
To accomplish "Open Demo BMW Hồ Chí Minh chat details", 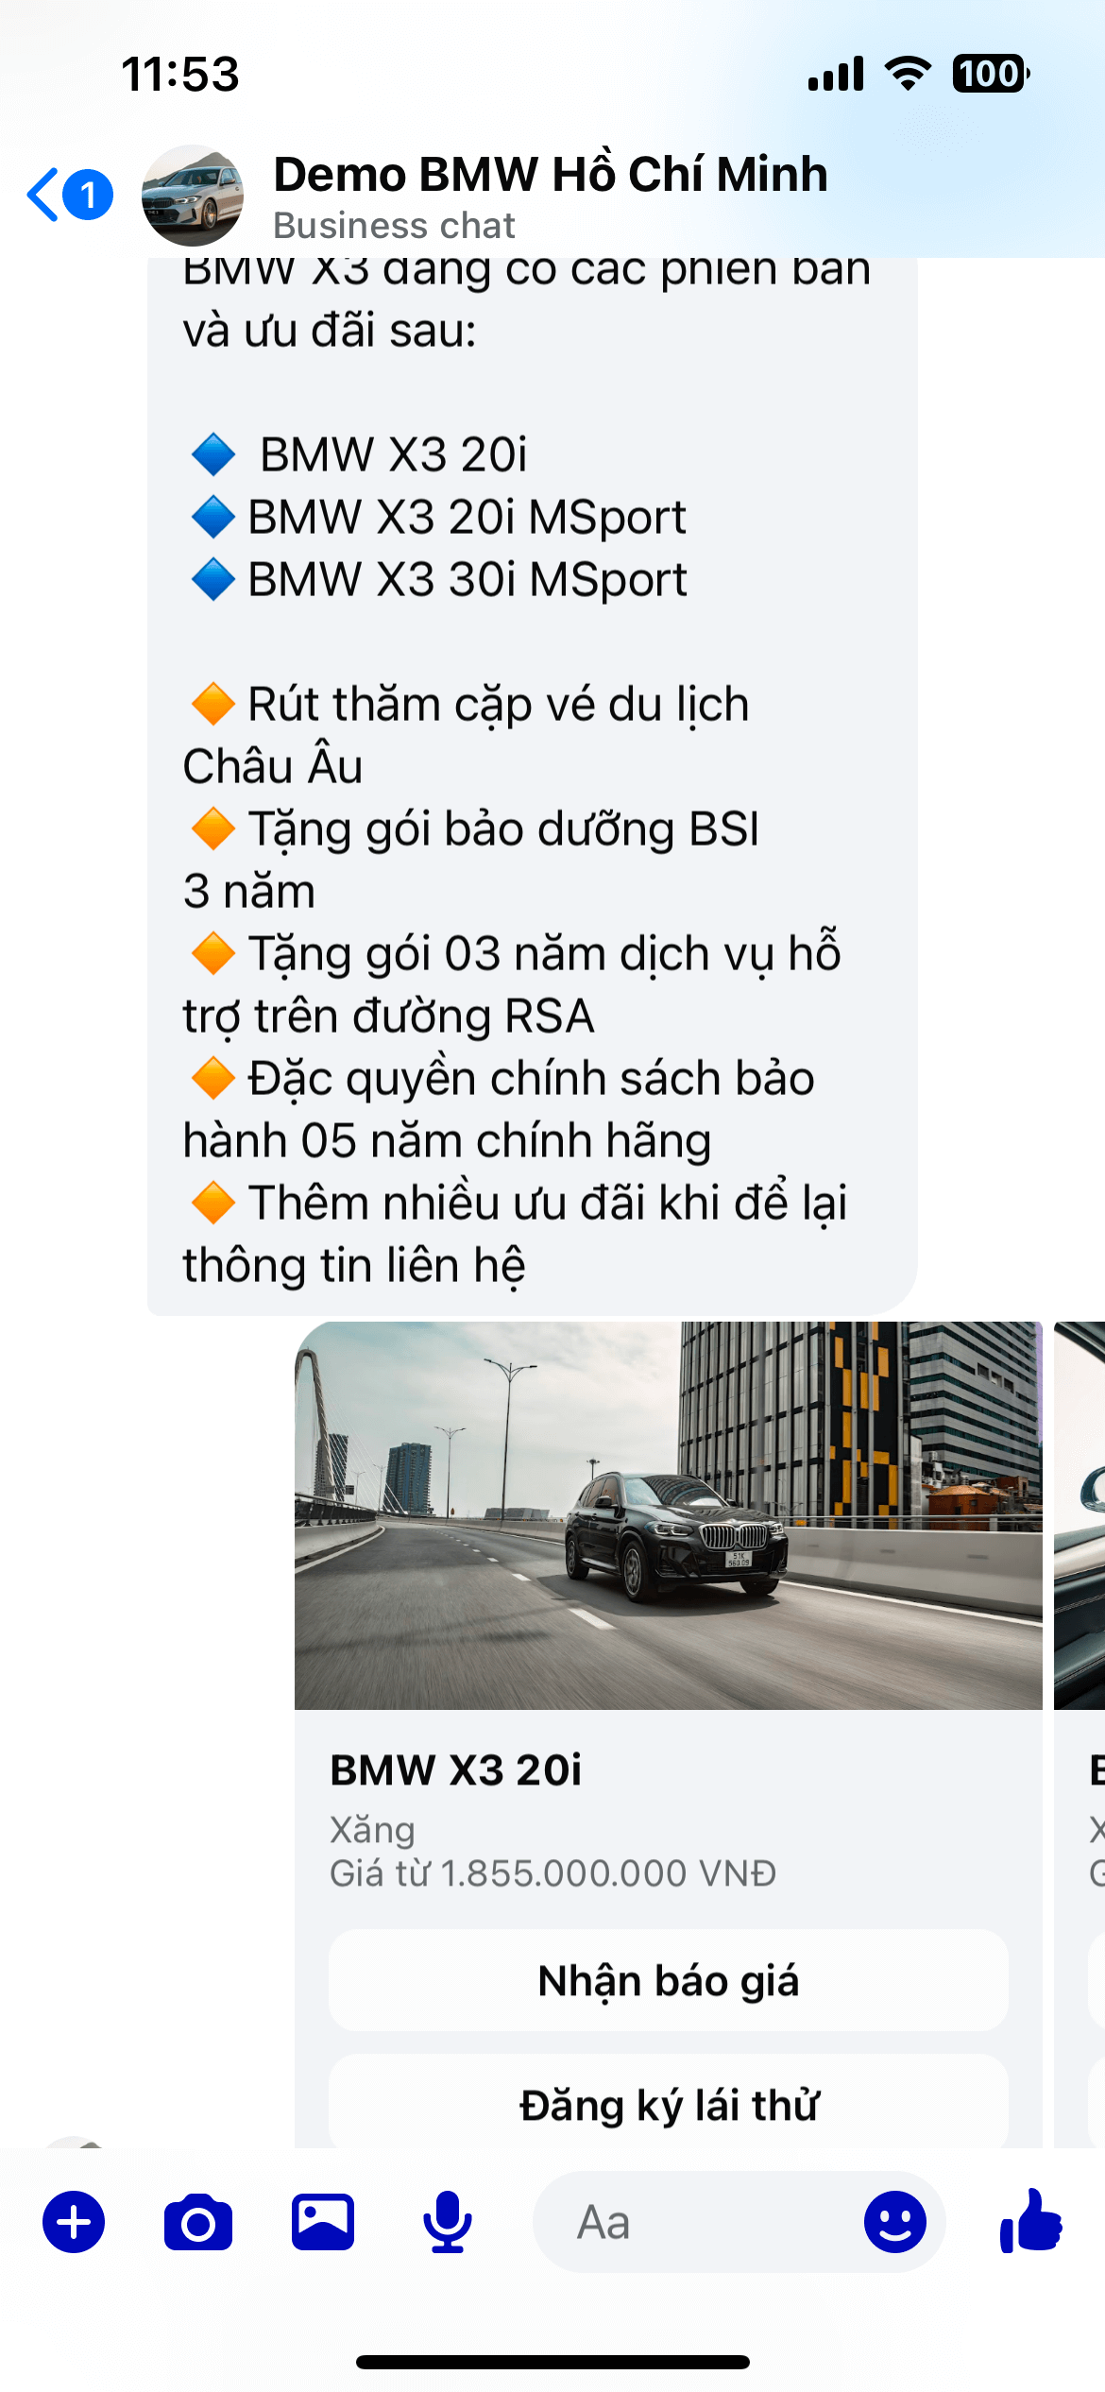I will [551, 175].
